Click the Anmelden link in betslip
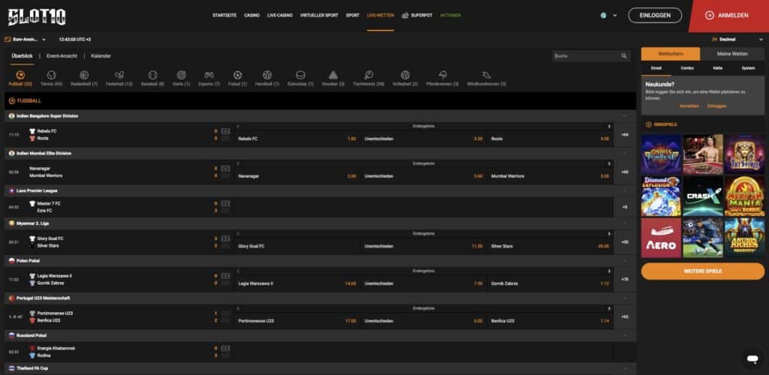Image resolution: width=769 pixels, height=375 pixels. click(689, 106)
